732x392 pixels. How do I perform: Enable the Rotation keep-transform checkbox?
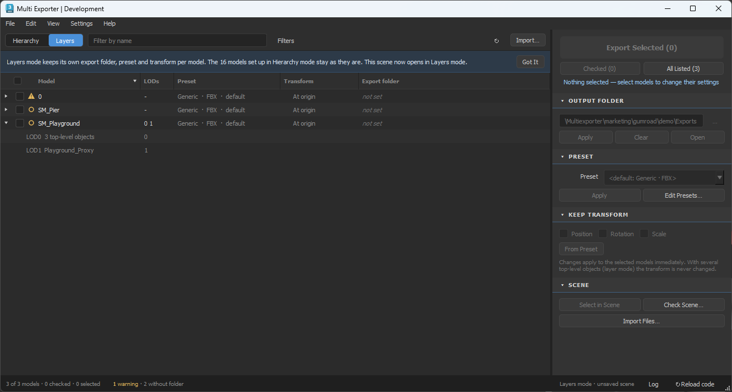(x=603, y=234)
